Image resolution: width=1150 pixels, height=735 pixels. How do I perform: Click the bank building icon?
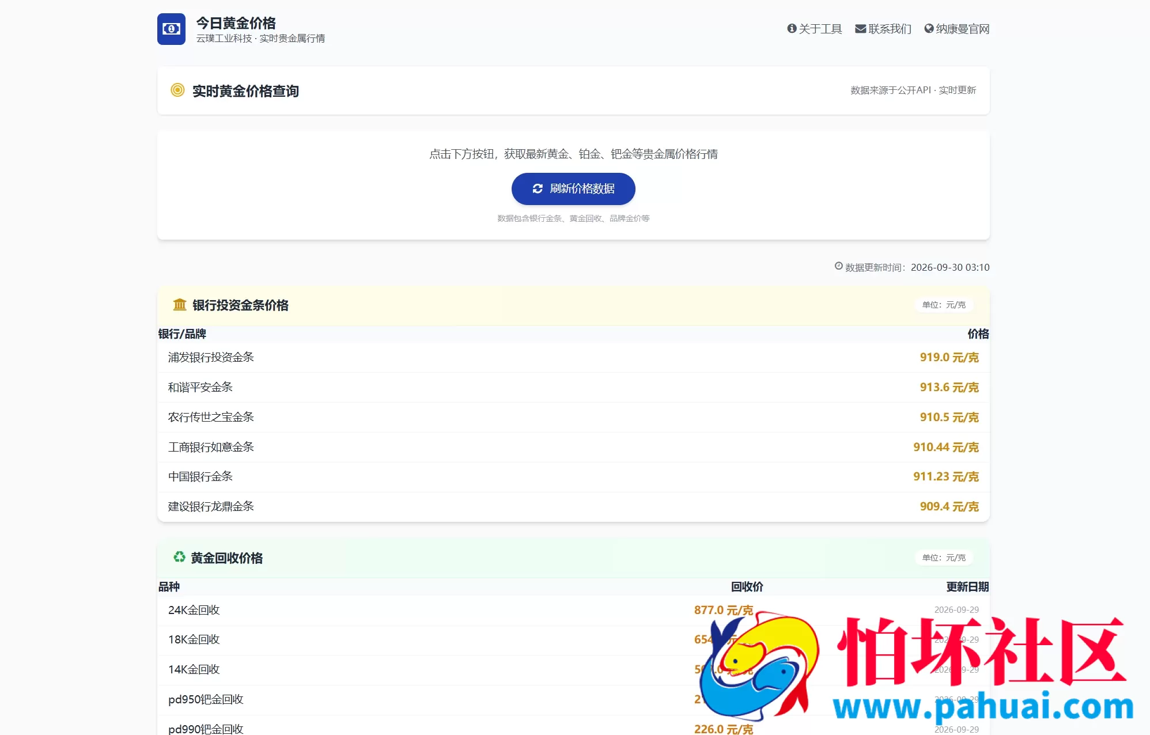[x=180, y=304]
